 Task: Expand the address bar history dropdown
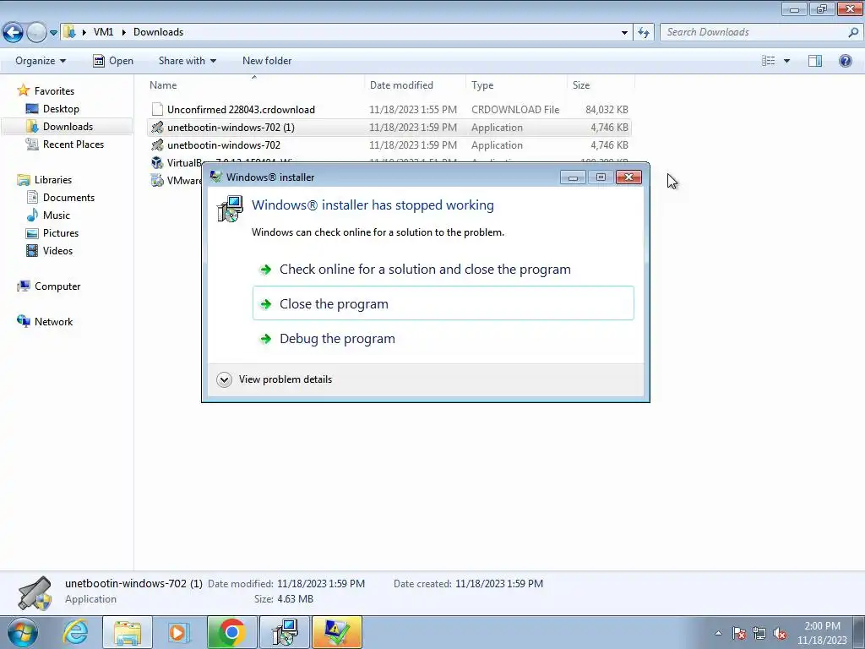624,33
